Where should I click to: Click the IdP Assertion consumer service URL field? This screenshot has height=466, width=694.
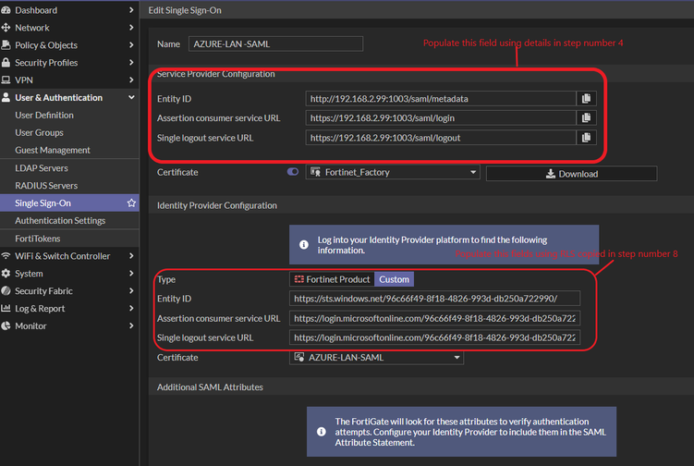[x=434, y=318]
